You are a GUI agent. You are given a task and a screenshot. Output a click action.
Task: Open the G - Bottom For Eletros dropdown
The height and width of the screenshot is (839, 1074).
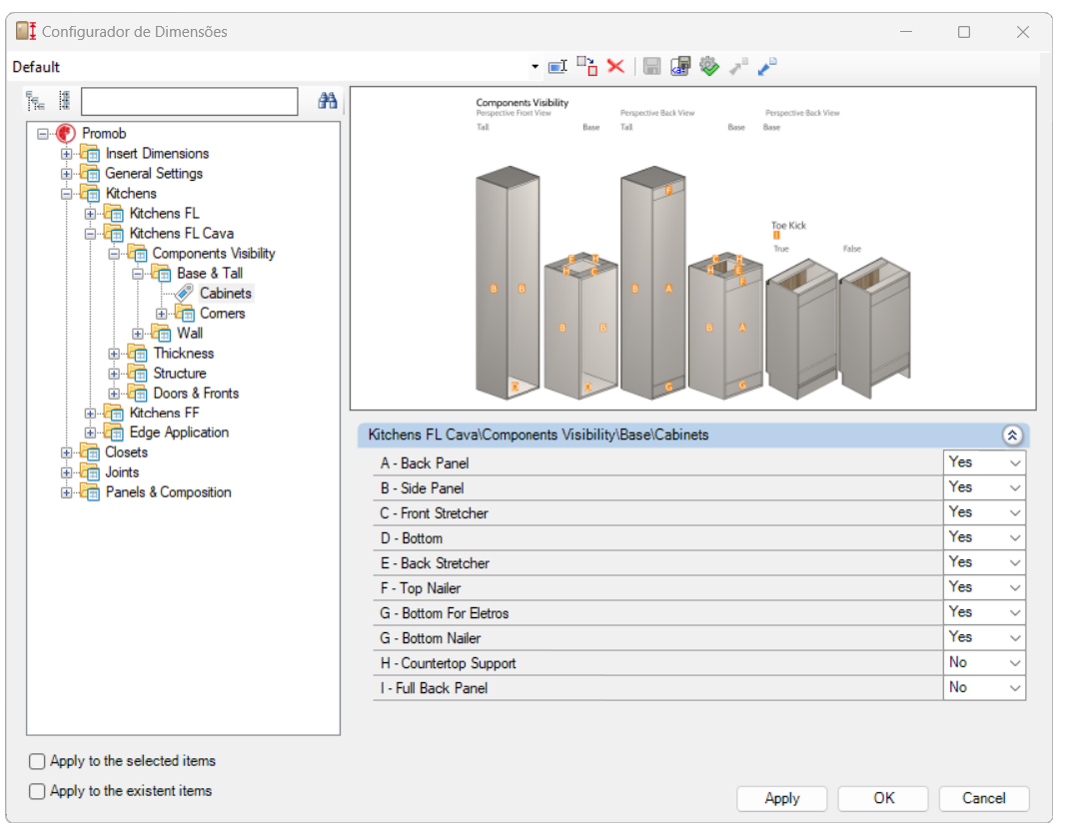pyautogui.click(x=984, y=613)
